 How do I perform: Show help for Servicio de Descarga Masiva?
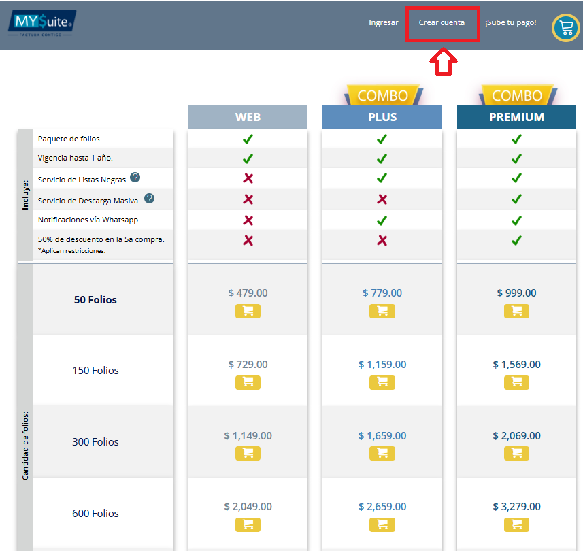coord(149,199)
